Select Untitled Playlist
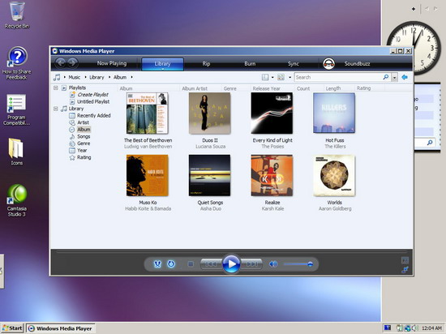Image resolution: width=446 pixels, height=334 pixels. pos(93,101)
